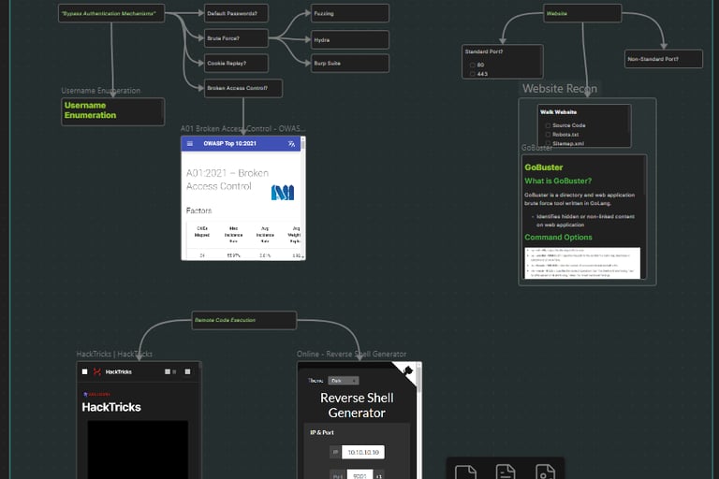The image size is (719, 479).
Task: Click the Port field showing 9001
Action: point(359,475)
